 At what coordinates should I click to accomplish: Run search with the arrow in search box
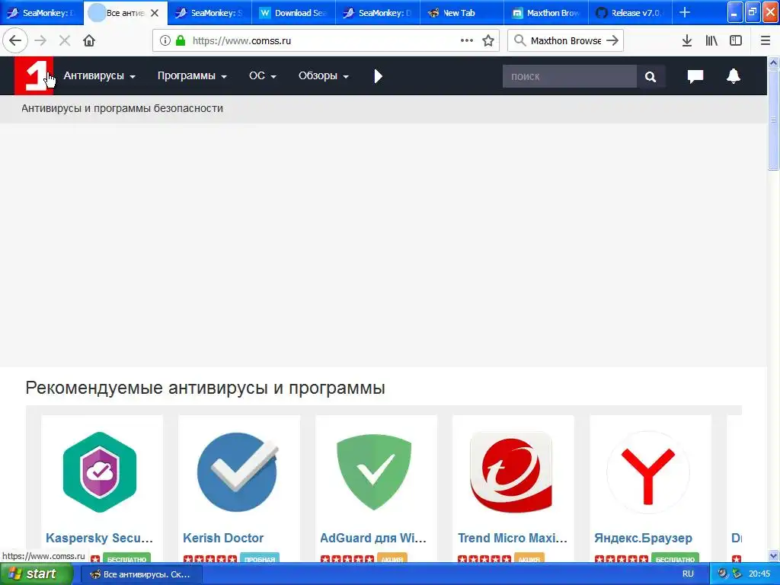pos(612,41)
